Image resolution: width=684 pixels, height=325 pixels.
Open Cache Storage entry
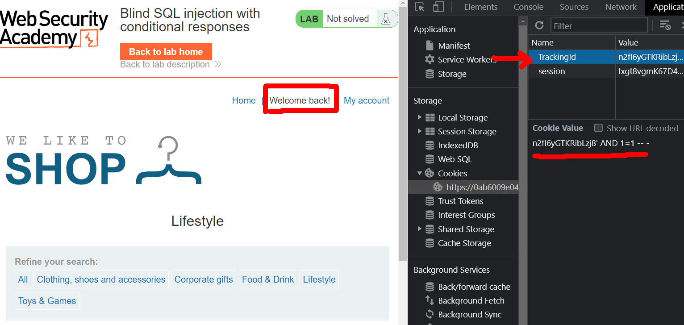coord(464,243)
